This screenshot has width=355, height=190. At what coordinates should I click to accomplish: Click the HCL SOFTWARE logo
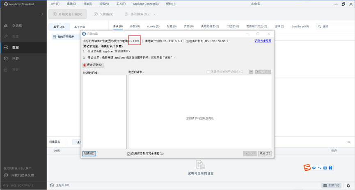coord(18,185)
